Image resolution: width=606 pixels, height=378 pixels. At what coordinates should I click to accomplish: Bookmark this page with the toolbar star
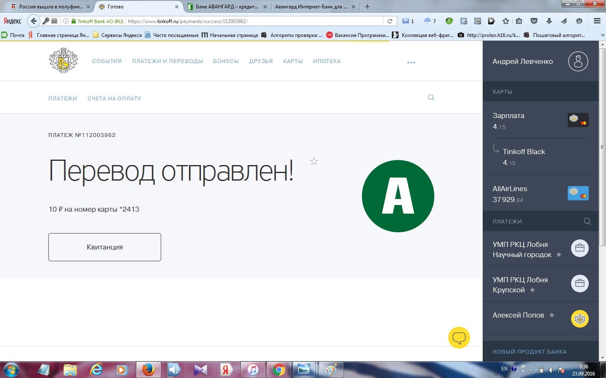(506, 21)
